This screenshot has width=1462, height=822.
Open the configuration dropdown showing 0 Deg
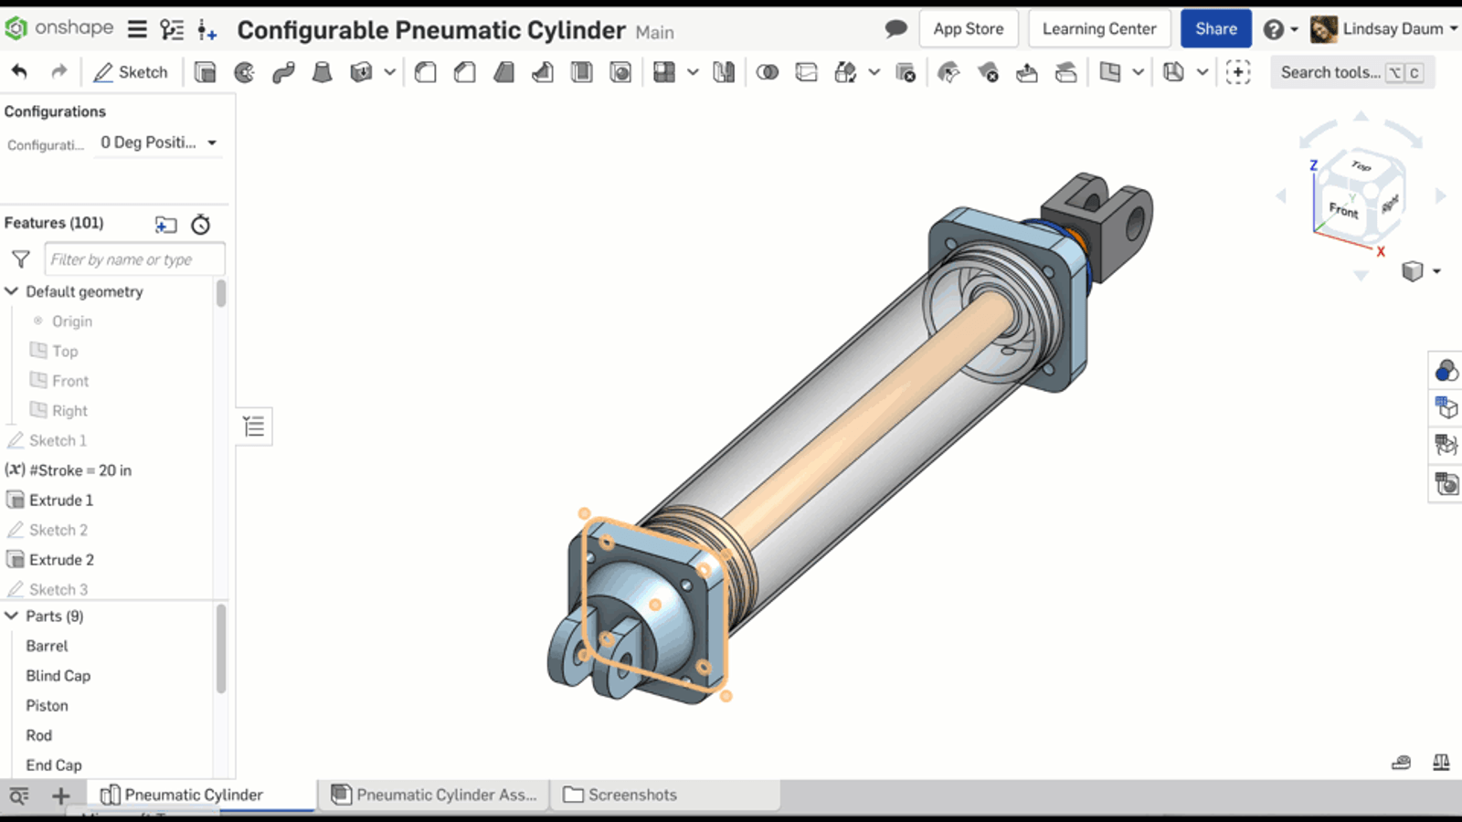[158, 142]
